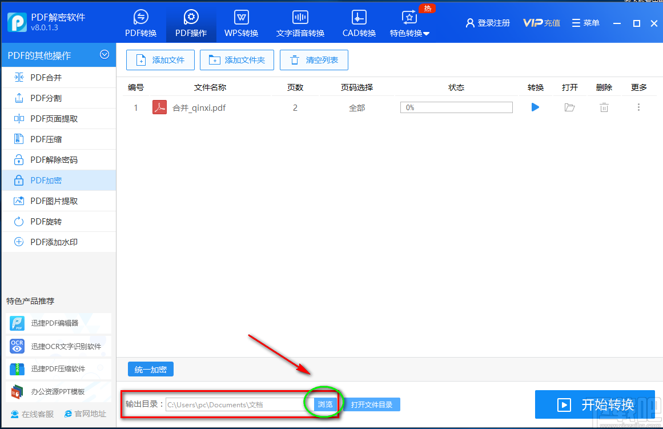Click the 打开文件目录 button
Image resolution: width=663 pixels, height=429 pixels.
371,404
